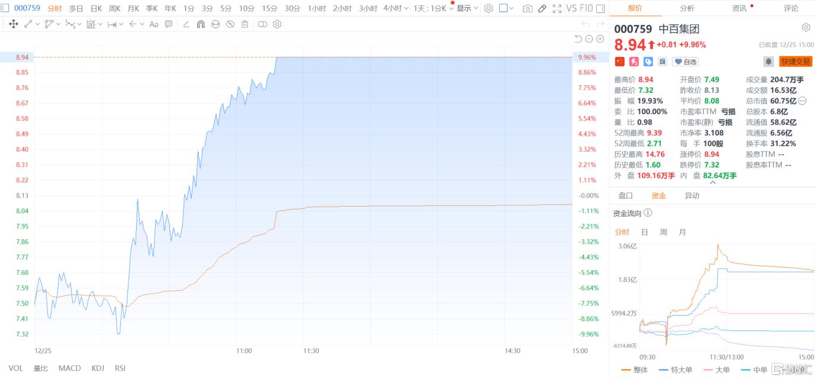The width and height of the screenshot is (816, 379).
Task: Select the 15分 interval
Action: (x=269, y=8)
